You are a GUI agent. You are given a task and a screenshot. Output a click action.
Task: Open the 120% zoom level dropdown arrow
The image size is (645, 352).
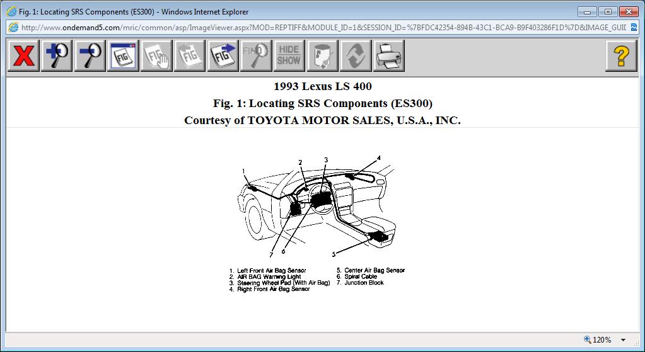623,340
